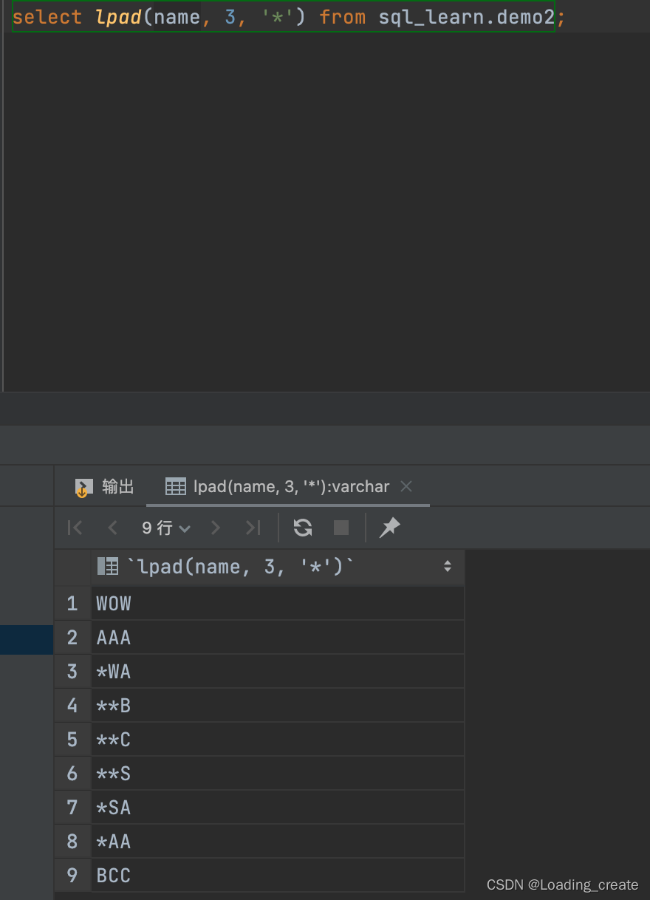Switch to the 输出 tab
Image resolution: width=650 pixels, height=900 pixels.
pyautogui.click(x=105, y=486)
